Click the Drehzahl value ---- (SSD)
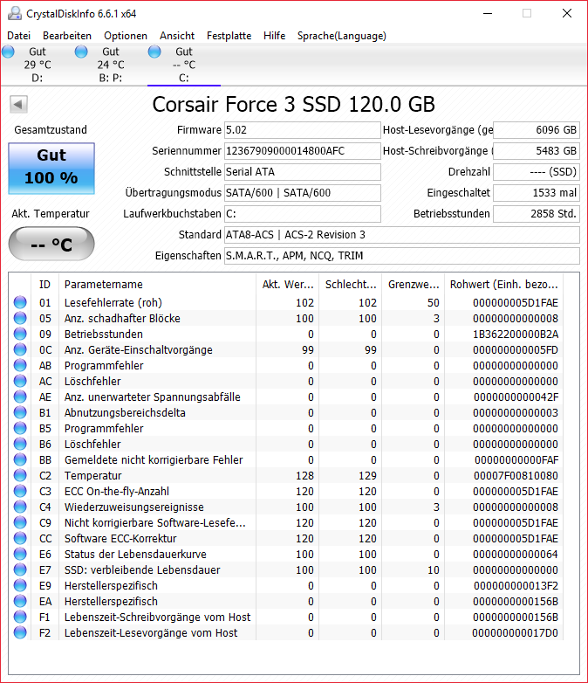 pyautogui.click(x=537, y=171)
